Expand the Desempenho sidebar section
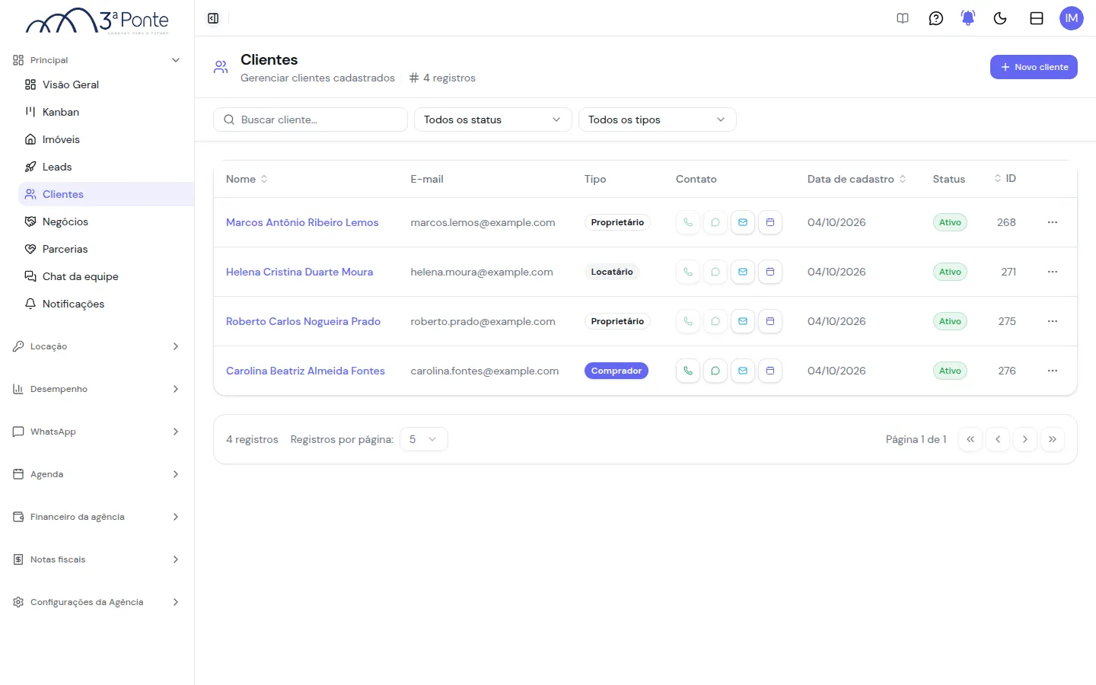This screenshot has width=1096, height=685. [97, 389]
